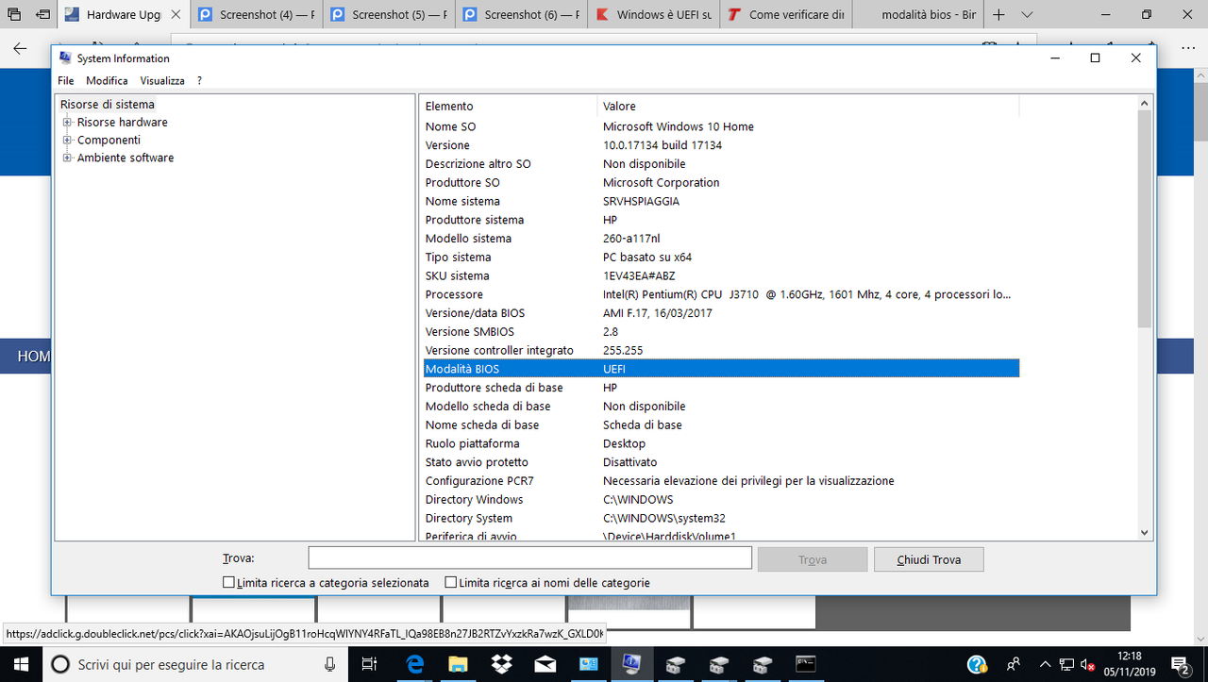Click the 'Chiudi Trova' button
The width and height of the screenshot is (1208, 682).
pyautogui.click(x=929, y=558)
